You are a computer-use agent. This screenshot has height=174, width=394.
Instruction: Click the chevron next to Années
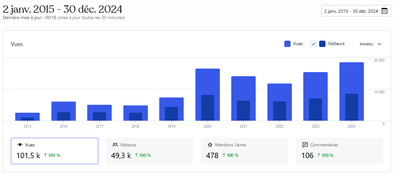pos(379,44)
